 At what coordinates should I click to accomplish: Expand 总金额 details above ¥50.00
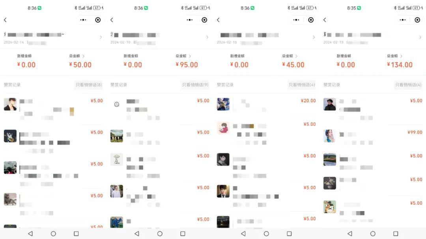tap(77, 56)
